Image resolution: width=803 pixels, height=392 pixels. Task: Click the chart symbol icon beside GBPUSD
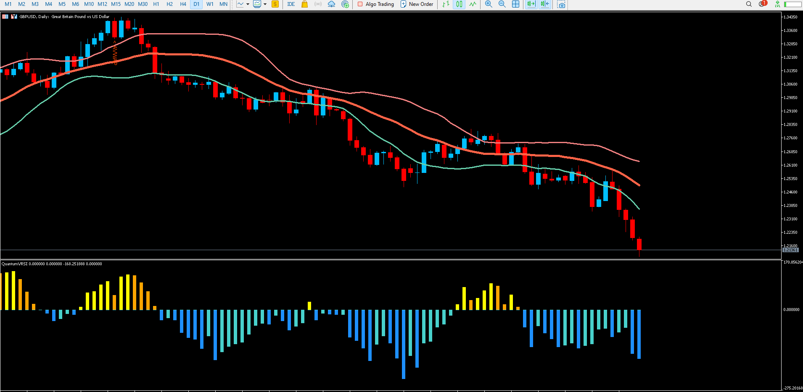[14, 17]
